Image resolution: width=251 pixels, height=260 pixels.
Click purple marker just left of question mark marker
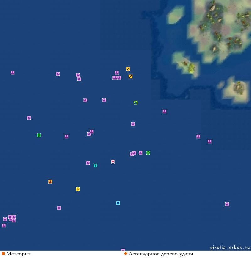88,163
